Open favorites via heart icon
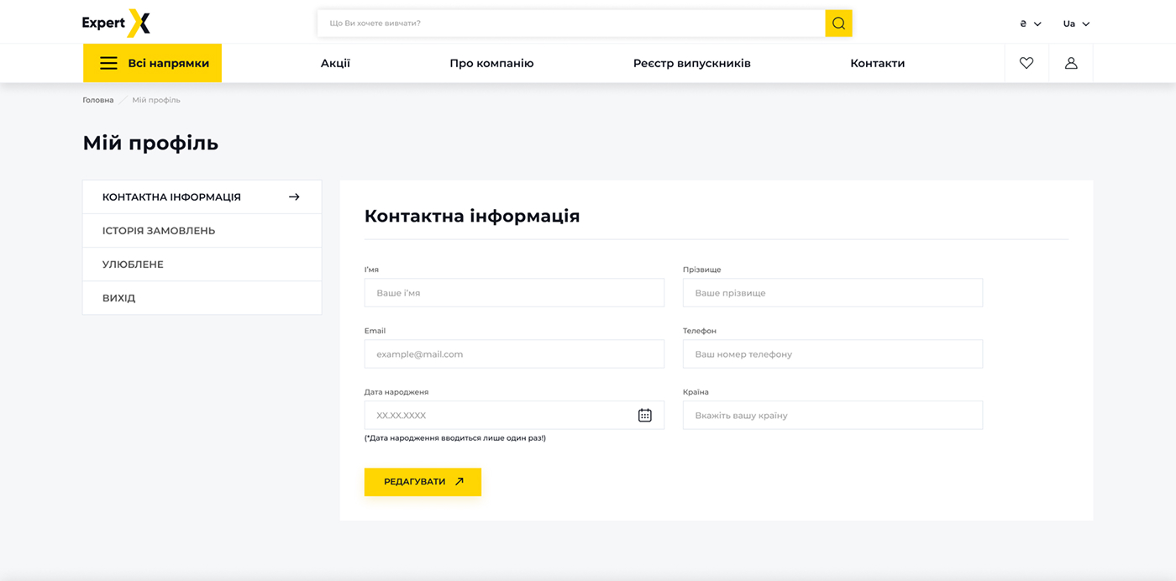The image size is (1176, 581). point(1026,63)
